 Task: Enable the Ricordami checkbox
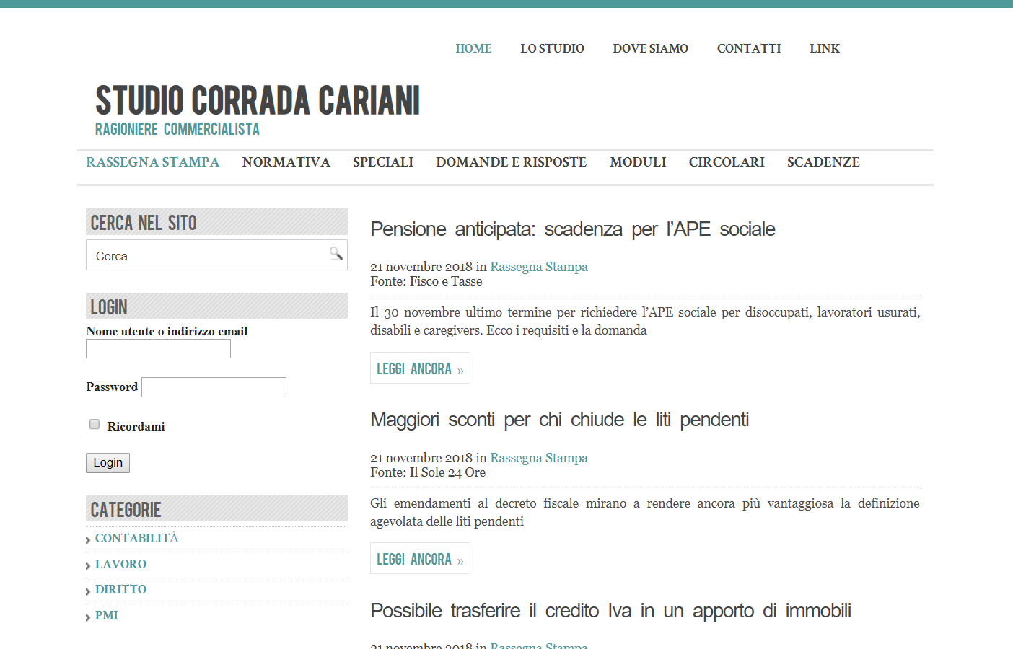tap(95, 425)
